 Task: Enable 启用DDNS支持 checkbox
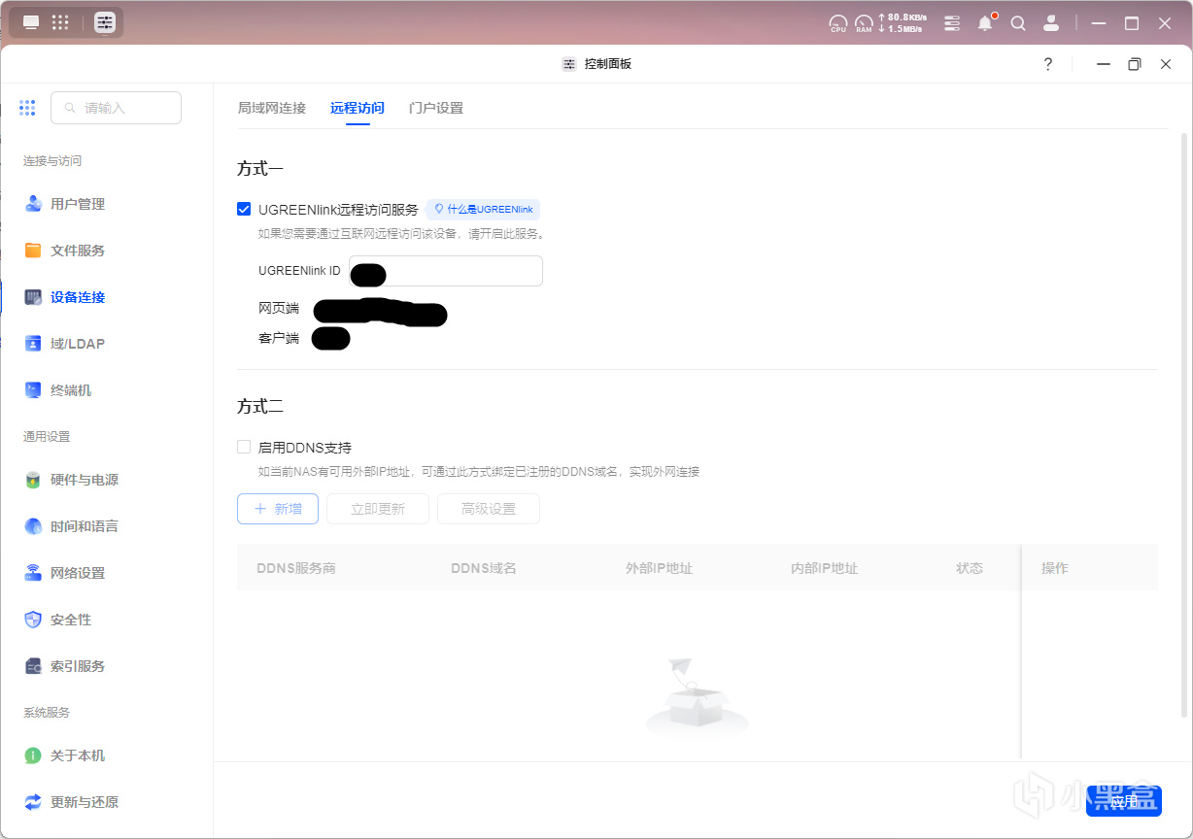point(244,447)
